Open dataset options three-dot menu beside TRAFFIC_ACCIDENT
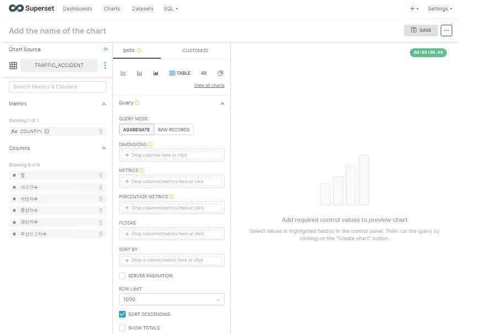This screenshot has height=334, width=482. (105, 65)
